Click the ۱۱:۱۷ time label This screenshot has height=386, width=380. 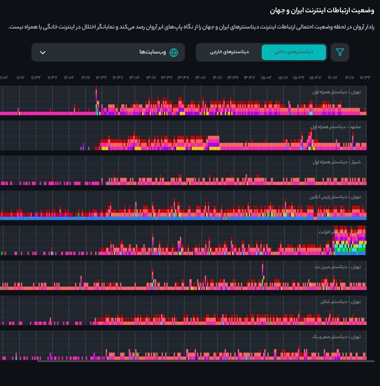(20, 77)
